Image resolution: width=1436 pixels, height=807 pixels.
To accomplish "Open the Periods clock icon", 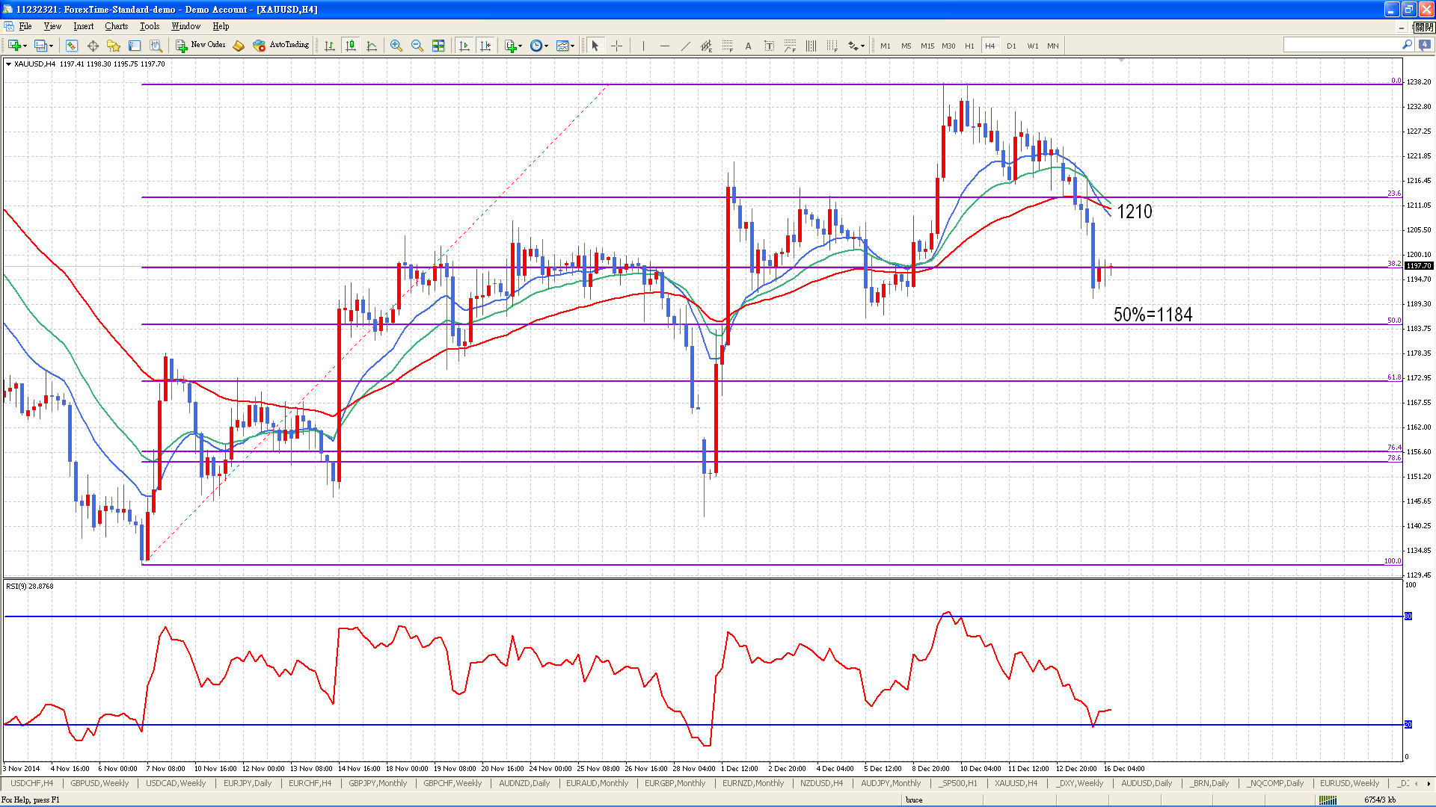I will click(536, 46).
